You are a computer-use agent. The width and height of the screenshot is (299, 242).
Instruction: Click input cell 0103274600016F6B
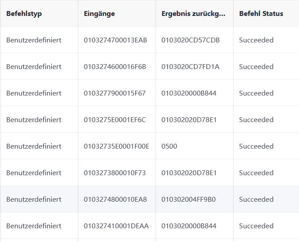(x=115, y=67)
